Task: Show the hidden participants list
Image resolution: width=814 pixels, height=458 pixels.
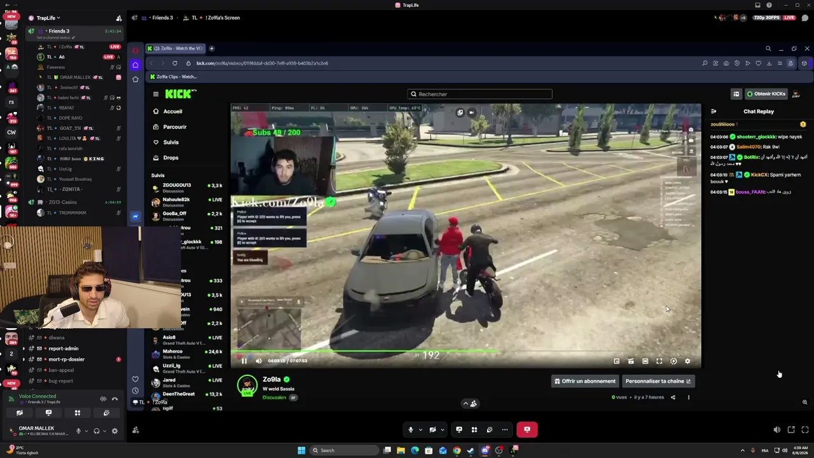Action: click(x=469, y=403)
